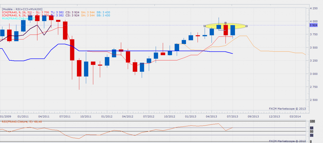Click the 4 250 price axis label

click(314, 8)
